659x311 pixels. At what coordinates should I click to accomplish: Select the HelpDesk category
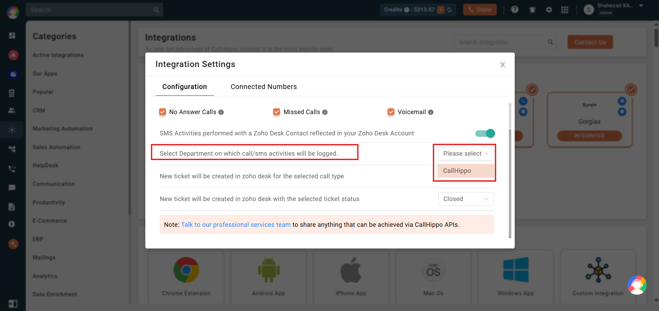45,165
